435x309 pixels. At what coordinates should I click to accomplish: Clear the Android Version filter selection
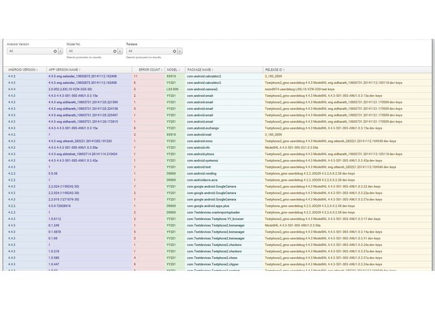55,51
